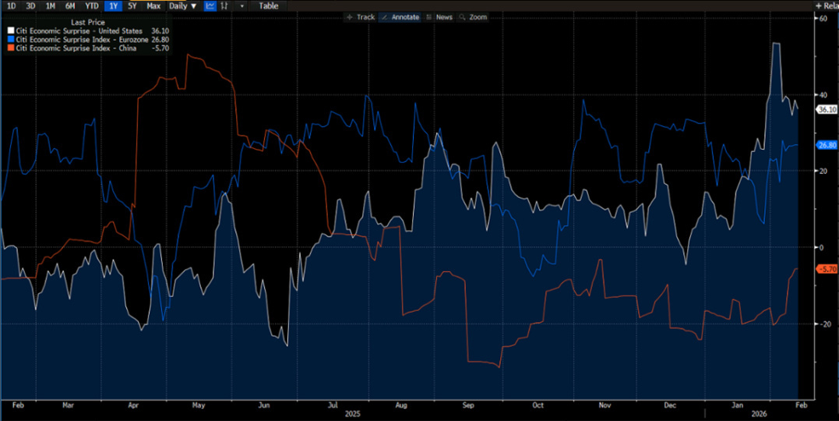Viewport: 839px width, 421px height.
Task: Switch to the Table view
Action: (x=268, y=6)
